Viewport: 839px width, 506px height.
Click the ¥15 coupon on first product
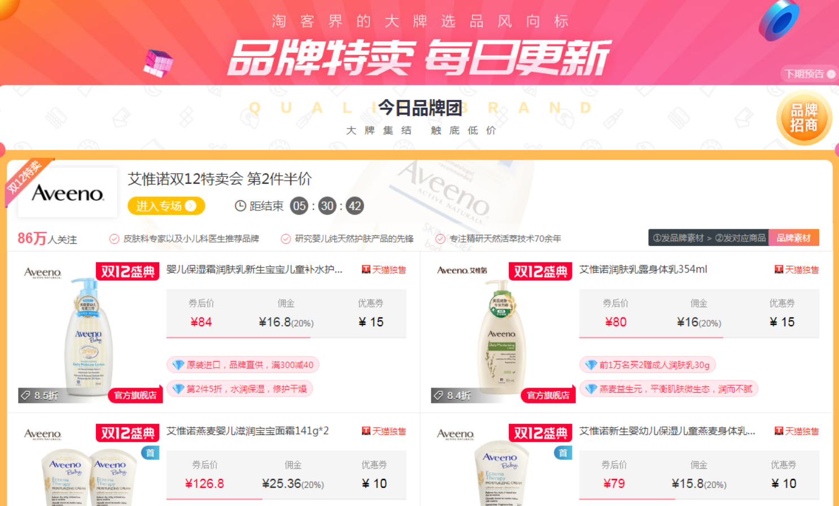[371, 322]
